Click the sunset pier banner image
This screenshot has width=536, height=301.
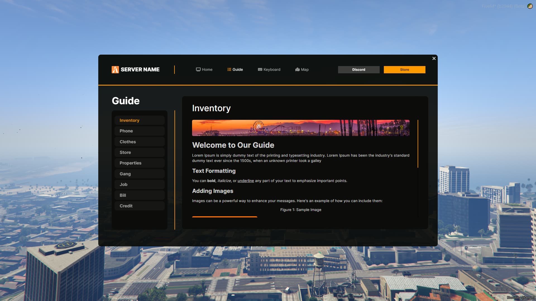300,128
